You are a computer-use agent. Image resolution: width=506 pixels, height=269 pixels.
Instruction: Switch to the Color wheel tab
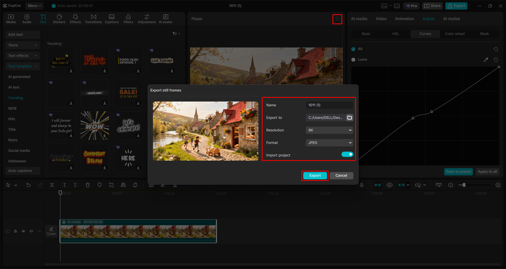pos(454,34)
